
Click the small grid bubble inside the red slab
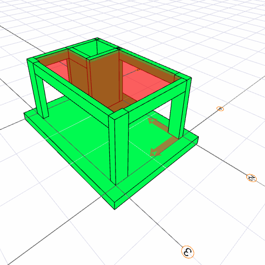tap(138, 69)
